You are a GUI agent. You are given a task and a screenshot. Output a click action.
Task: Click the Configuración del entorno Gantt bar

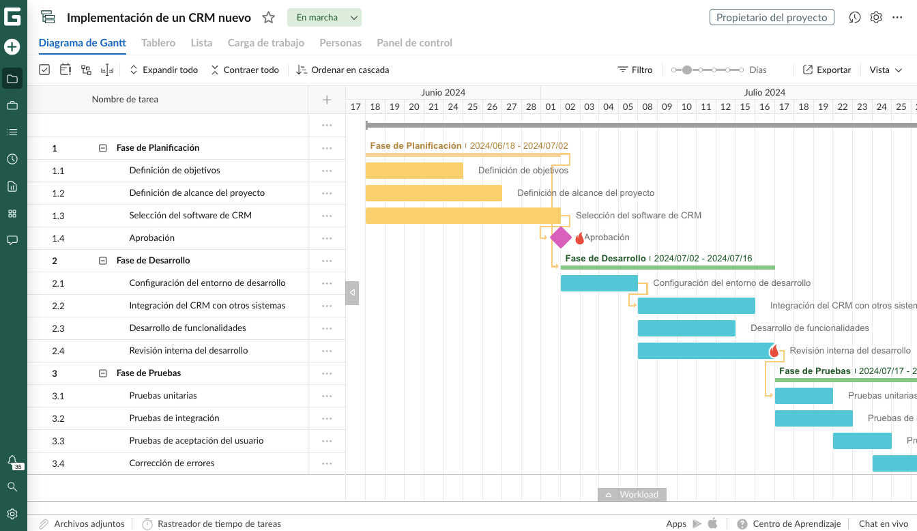pyautogui.click(x=599, y=283)
